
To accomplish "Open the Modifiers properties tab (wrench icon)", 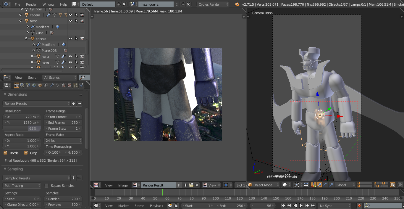I will click(52, 85).
